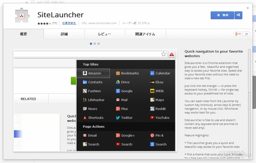Click the Fashion N icon
This screenshot has width=256, height=163.
(x=85, y=91)
